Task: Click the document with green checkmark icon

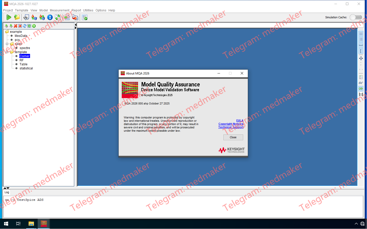Action: point(85,17)
